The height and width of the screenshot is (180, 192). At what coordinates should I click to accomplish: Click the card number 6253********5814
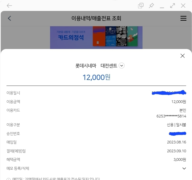171,116
